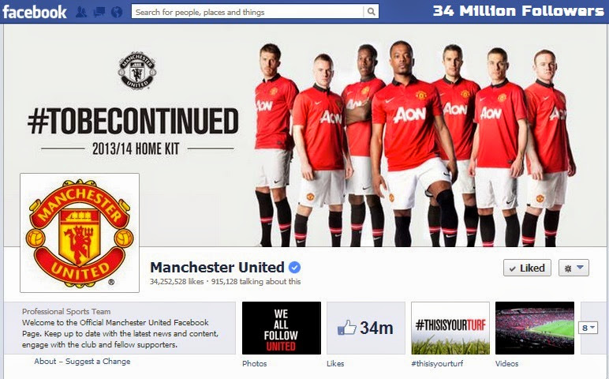Open the Photos tab tile

click(x=281, y=328)
